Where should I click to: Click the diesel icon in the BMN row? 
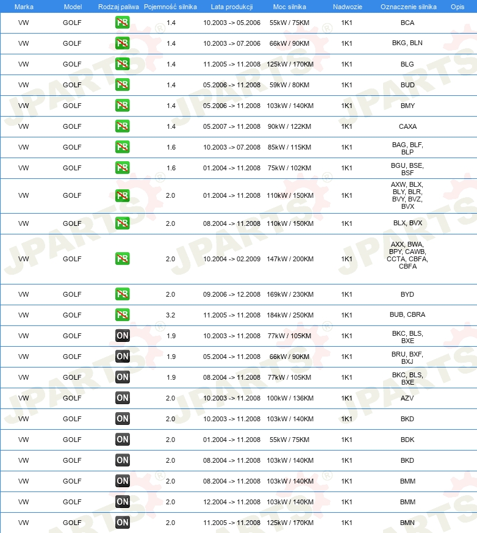point(122,522)
